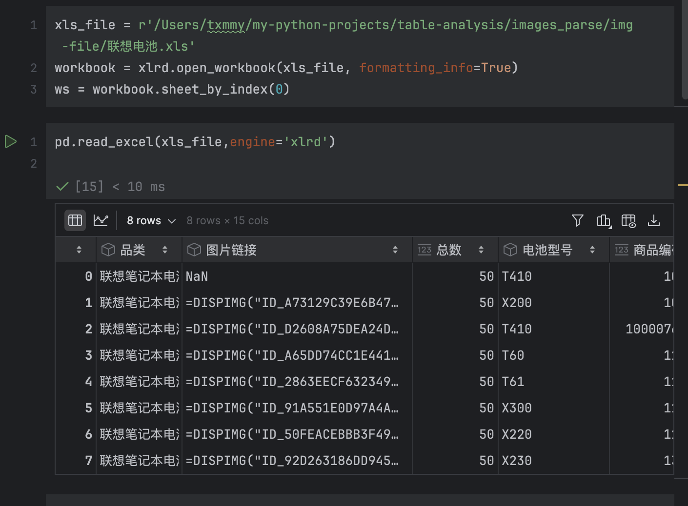Click battery model T61 cell
Viewport: 688px width, 506px height.
(x=554, y=381)
